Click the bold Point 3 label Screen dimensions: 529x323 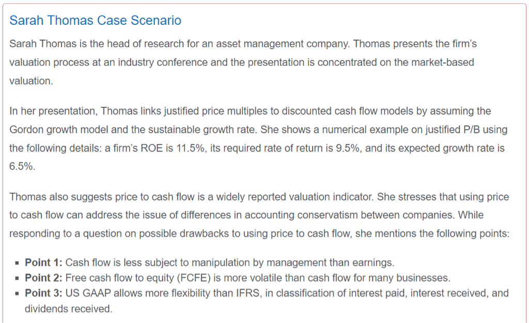43,294
